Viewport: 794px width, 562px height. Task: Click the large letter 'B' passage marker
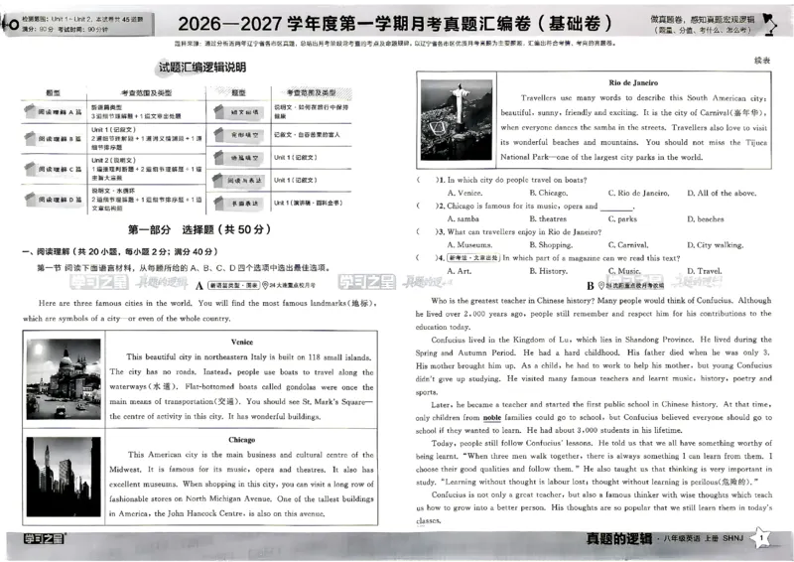[x=591, y=286]
